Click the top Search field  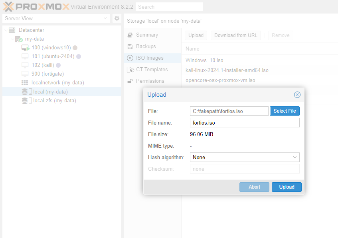point(169,7)
